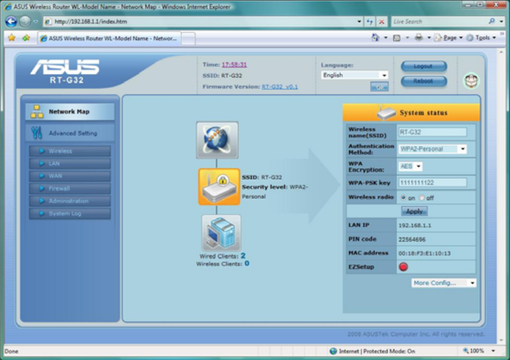Select the ASUS Wireless Router browser tab
The height and width of the screenshot is (360, 510).
[x=109, y=38]
